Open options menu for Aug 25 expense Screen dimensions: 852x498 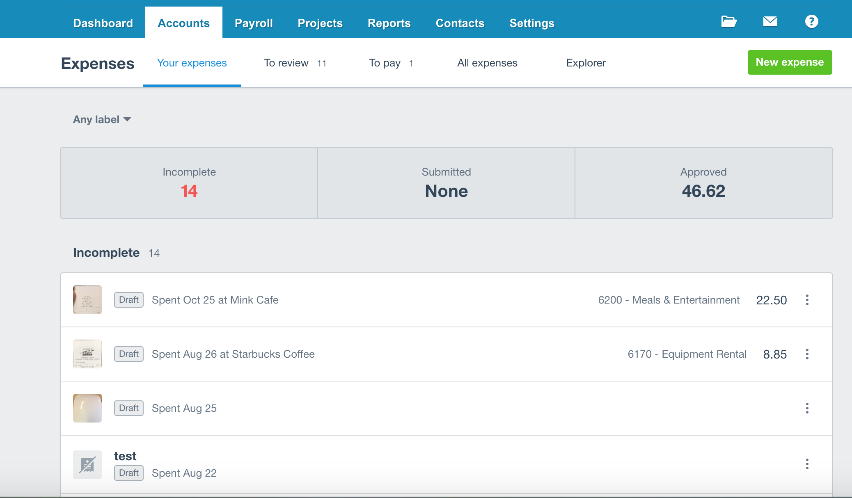coord(807,408)
